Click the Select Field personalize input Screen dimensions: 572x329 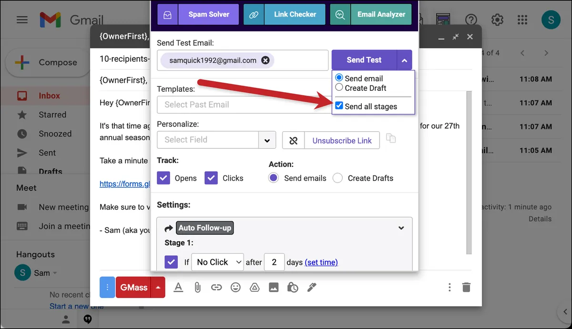point(208,140)
